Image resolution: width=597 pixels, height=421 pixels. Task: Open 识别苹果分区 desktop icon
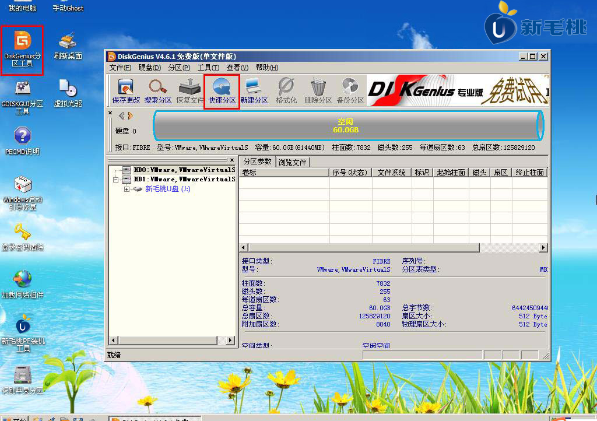tap(22, 380)
